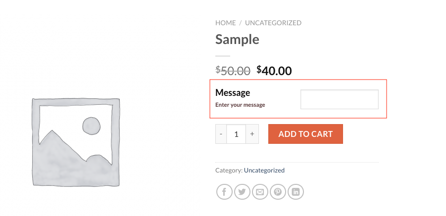Click the Sample product title
The image size is (446, 216).
(x=237, y=39)
